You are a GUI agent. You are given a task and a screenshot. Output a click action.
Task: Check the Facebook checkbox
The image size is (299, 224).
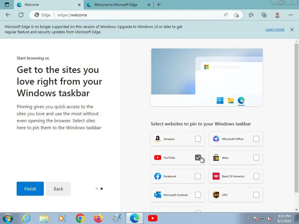tap(198, 176)
